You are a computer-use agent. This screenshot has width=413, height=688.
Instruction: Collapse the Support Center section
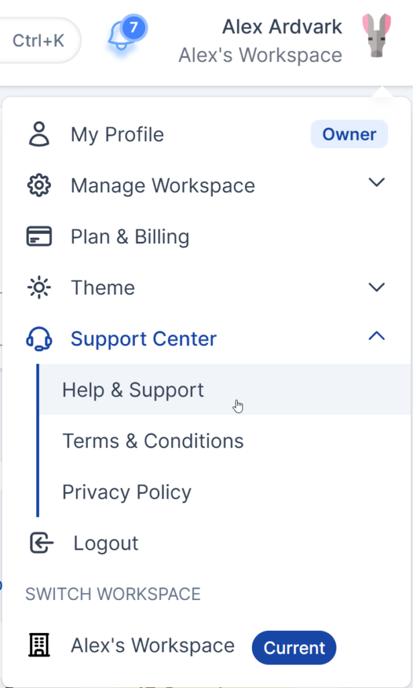pyautogui.click(x=377, y=335)
